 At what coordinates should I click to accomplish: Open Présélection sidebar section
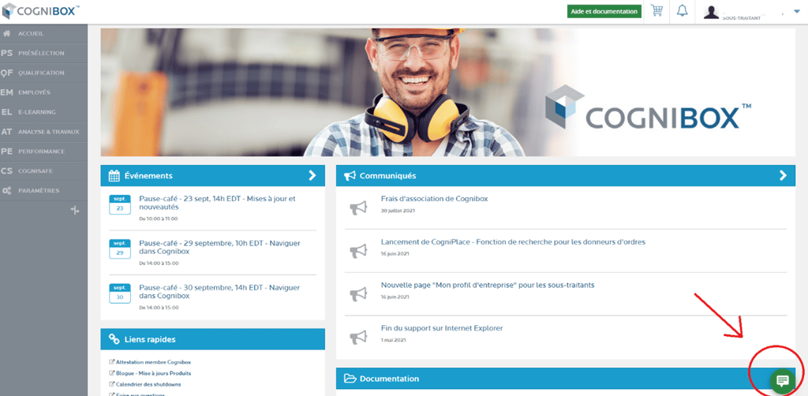[x=44, y=53]
